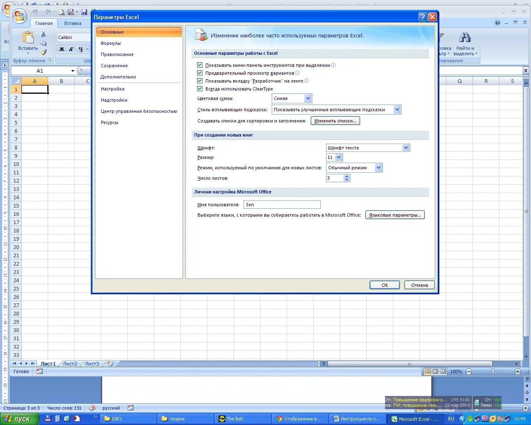Switch to the Лист2 sheet tab
This screenshot has width=531, height=425.
(x=70, y=364)
